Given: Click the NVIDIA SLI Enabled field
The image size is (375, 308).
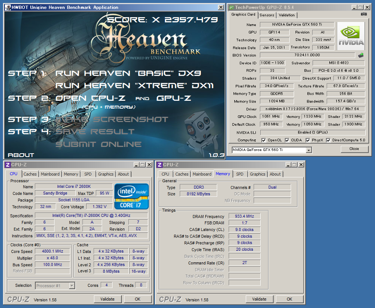Looking at the screenshot, I should click(x=313, y=132).
